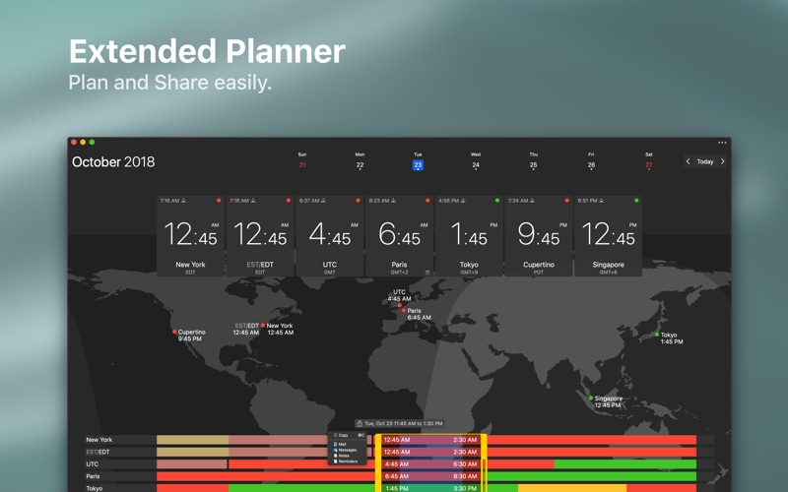
Task: Click the Paris 8:30 AM end time in selection
Action: tap(465, 476)
